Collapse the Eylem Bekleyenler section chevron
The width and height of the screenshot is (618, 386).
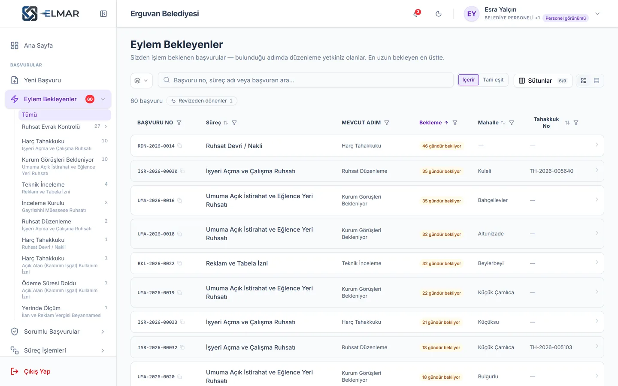pos(103,99)
